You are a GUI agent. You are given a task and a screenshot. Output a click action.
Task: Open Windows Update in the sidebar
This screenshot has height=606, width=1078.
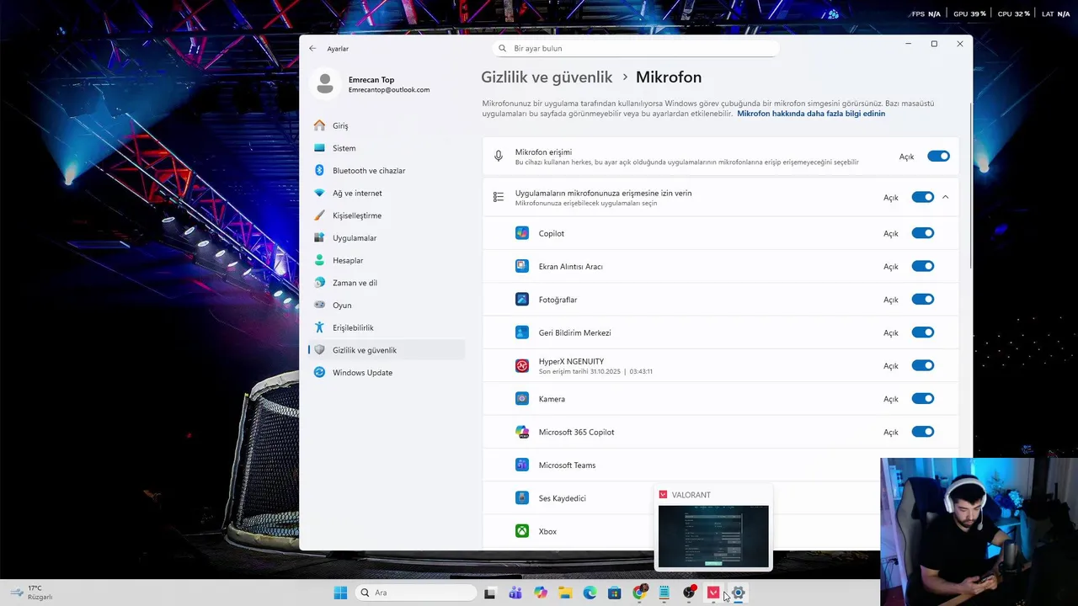click(387, 373)
